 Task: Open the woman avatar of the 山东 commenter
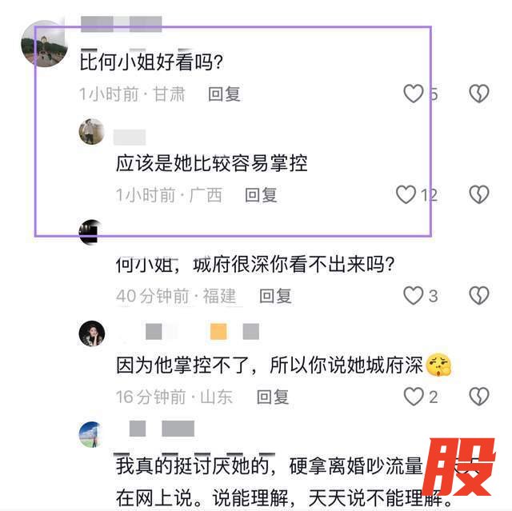tap(92, 333)
